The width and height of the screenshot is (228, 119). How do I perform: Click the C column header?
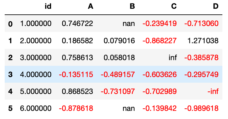174,6
